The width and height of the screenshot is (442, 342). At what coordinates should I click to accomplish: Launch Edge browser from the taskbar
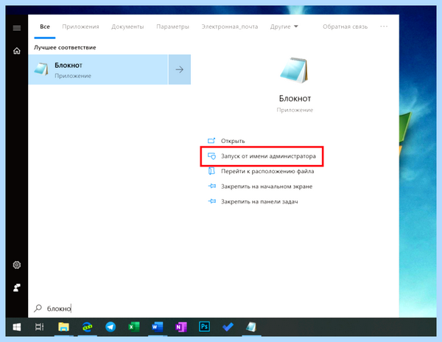pyautogui.click(x=88, y=327)
